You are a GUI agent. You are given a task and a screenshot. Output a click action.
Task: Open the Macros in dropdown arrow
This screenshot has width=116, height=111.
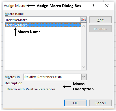(84, 77)
